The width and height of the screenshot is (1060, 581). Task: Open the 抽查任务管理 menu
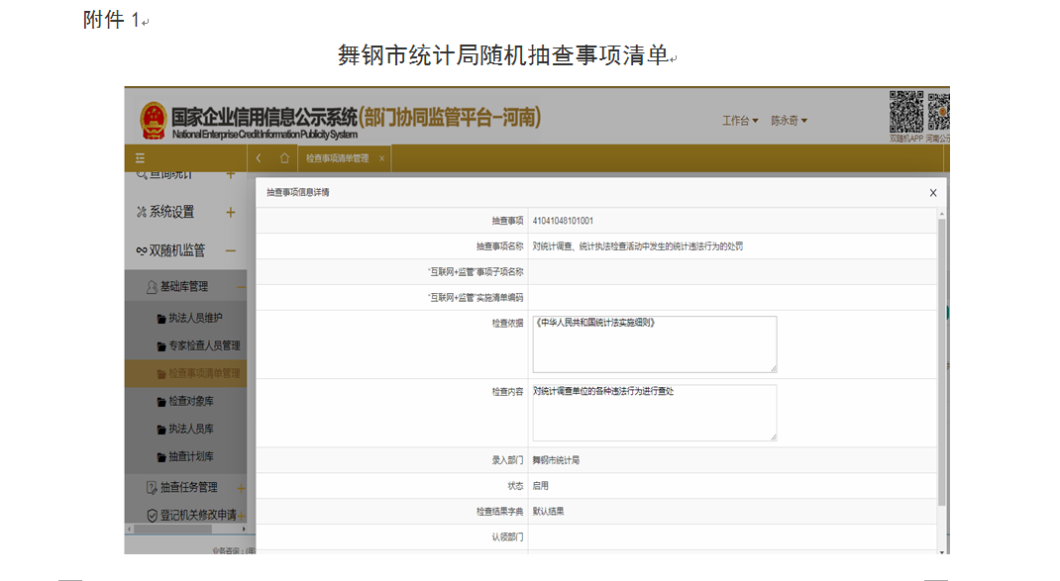[188, 487]
